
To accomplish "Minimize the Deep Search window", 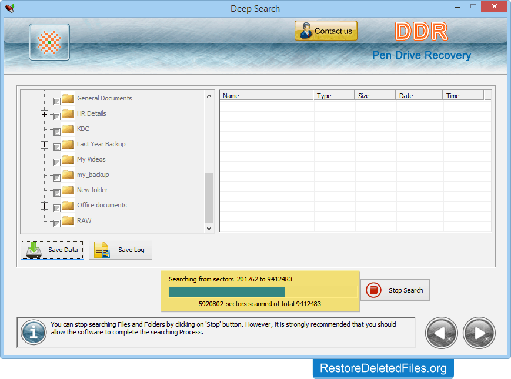I will 457,6.
